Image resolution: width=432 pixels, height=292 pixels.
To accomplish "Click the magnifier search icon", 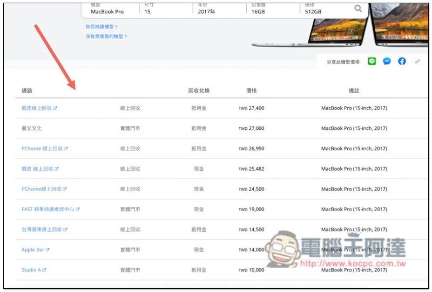I will (x=358, y=9).
